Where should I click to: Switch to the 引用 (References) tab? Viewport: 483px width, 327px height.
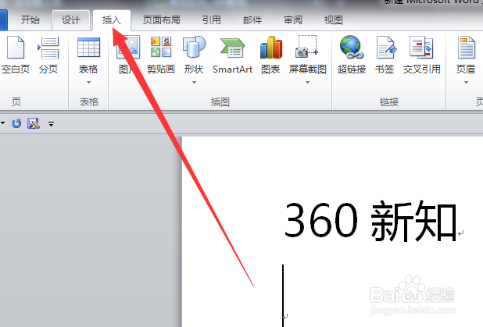click(x=212, y=20)
